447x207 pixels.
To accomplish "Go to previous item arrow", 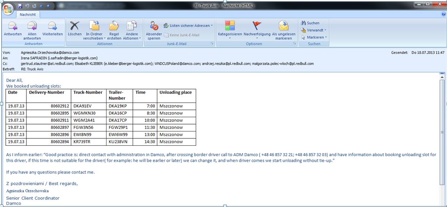I will point(41,6).
